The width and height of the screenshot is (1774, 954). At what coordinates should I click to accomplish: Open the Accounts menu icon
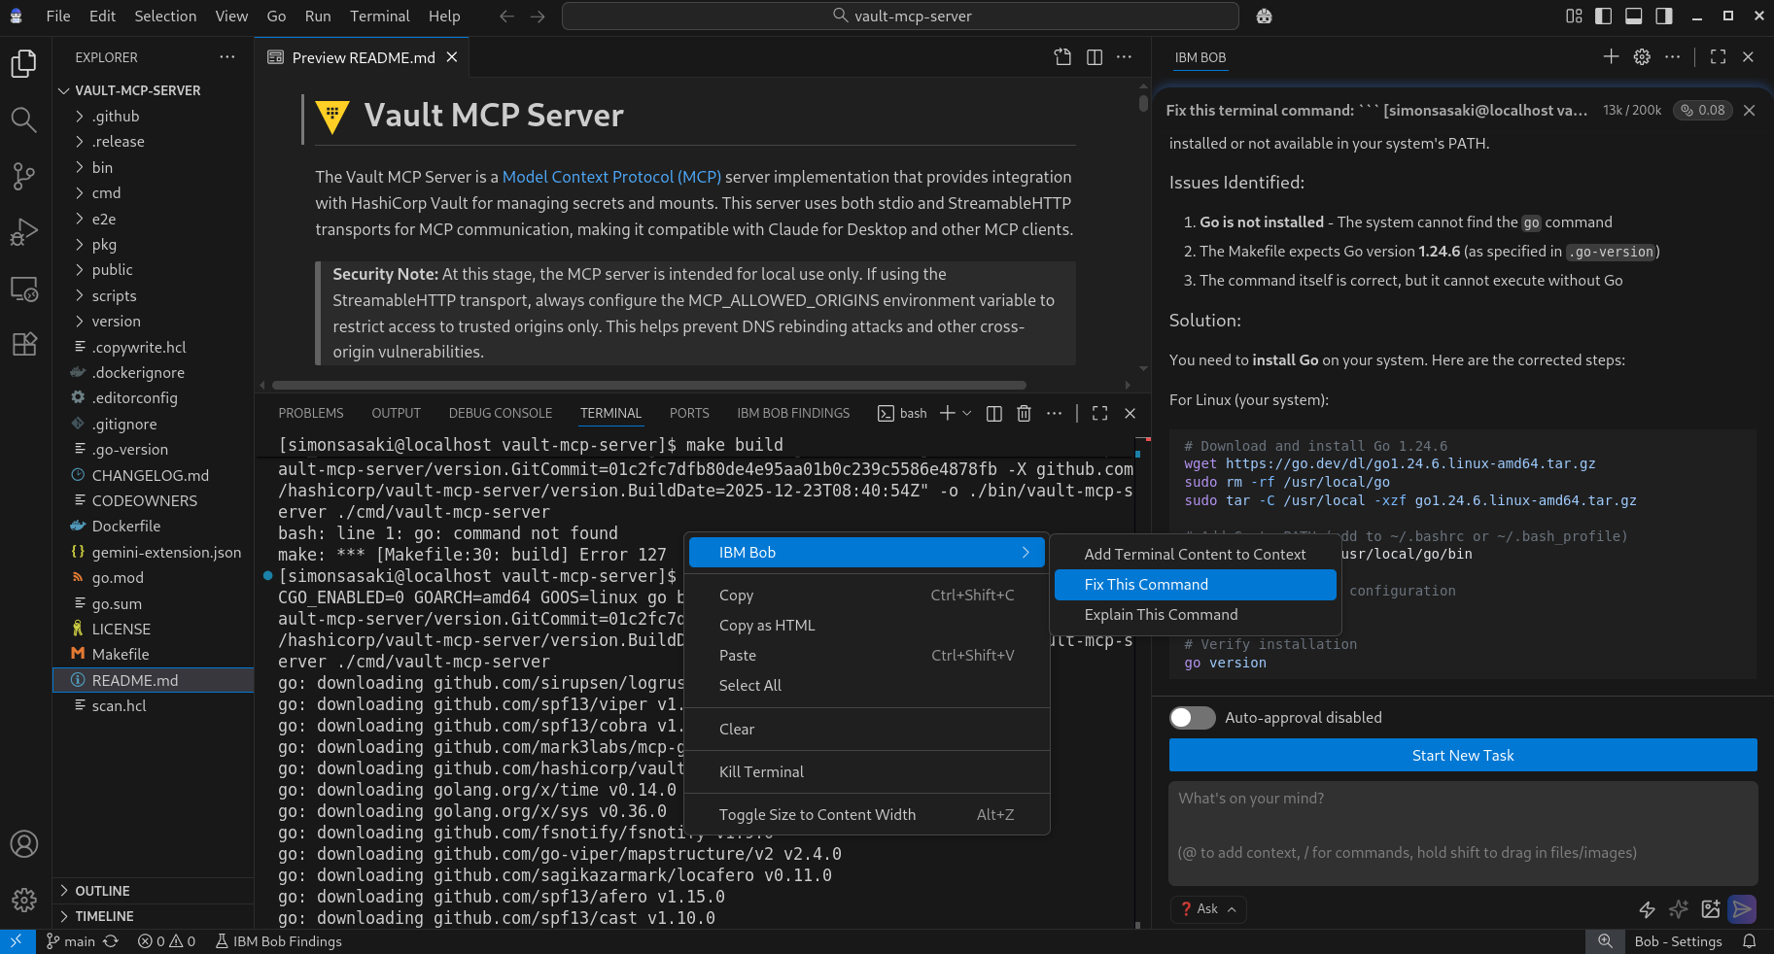tap(24, 844)
